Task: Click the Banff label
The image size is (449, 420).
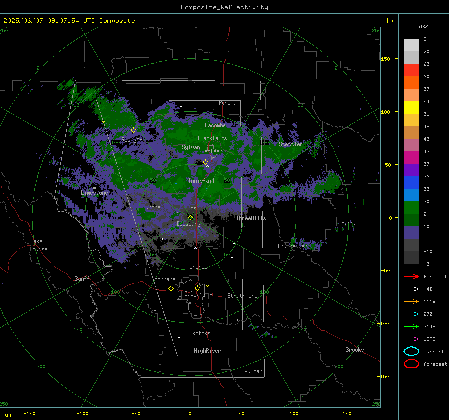Action: (82, 278)
